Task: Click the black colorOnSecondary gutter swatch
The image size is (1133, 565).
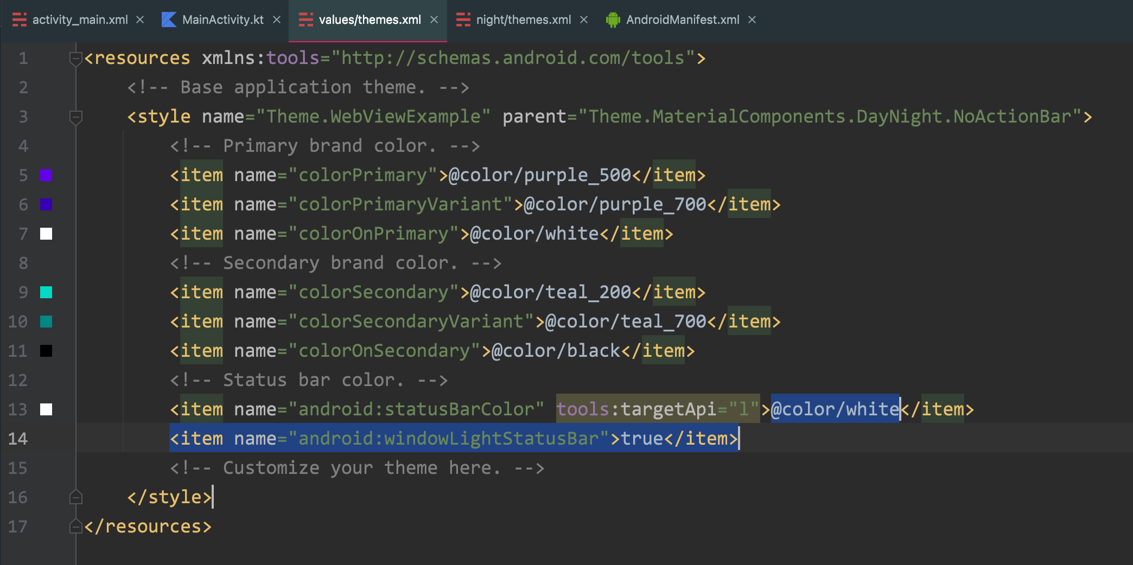Action: [x=46, y=351]
